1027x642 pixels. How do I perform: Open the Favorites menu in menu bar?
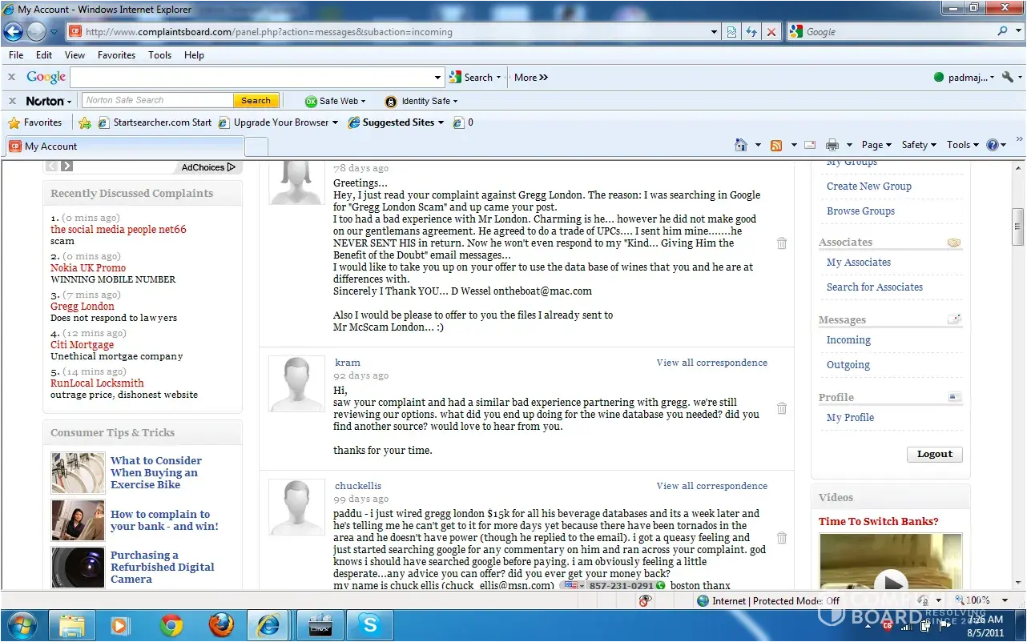point(116,55)
